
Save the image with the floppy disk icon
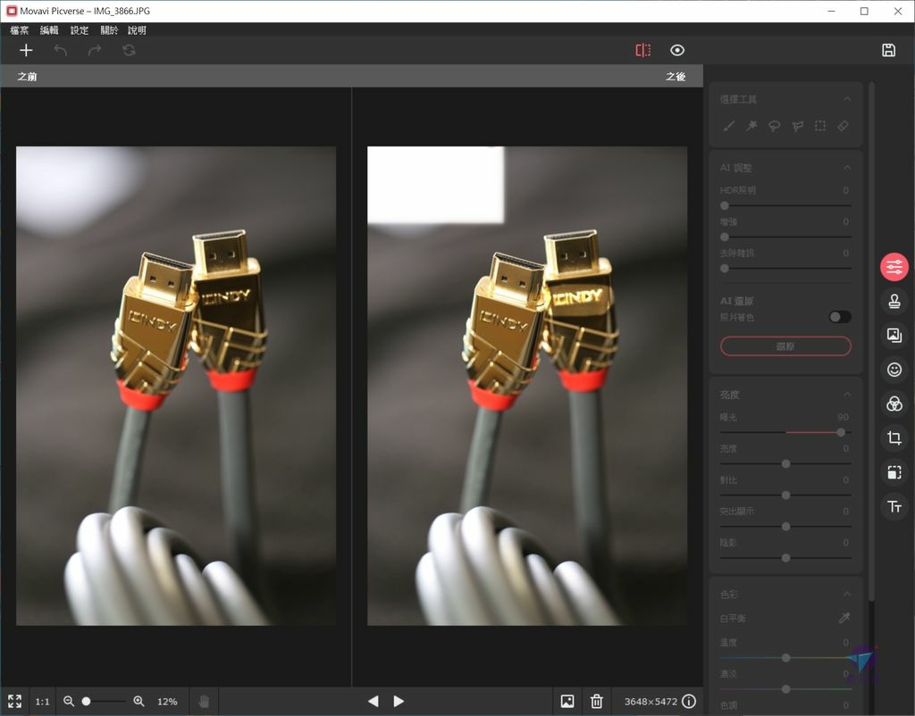click(889, 50)
